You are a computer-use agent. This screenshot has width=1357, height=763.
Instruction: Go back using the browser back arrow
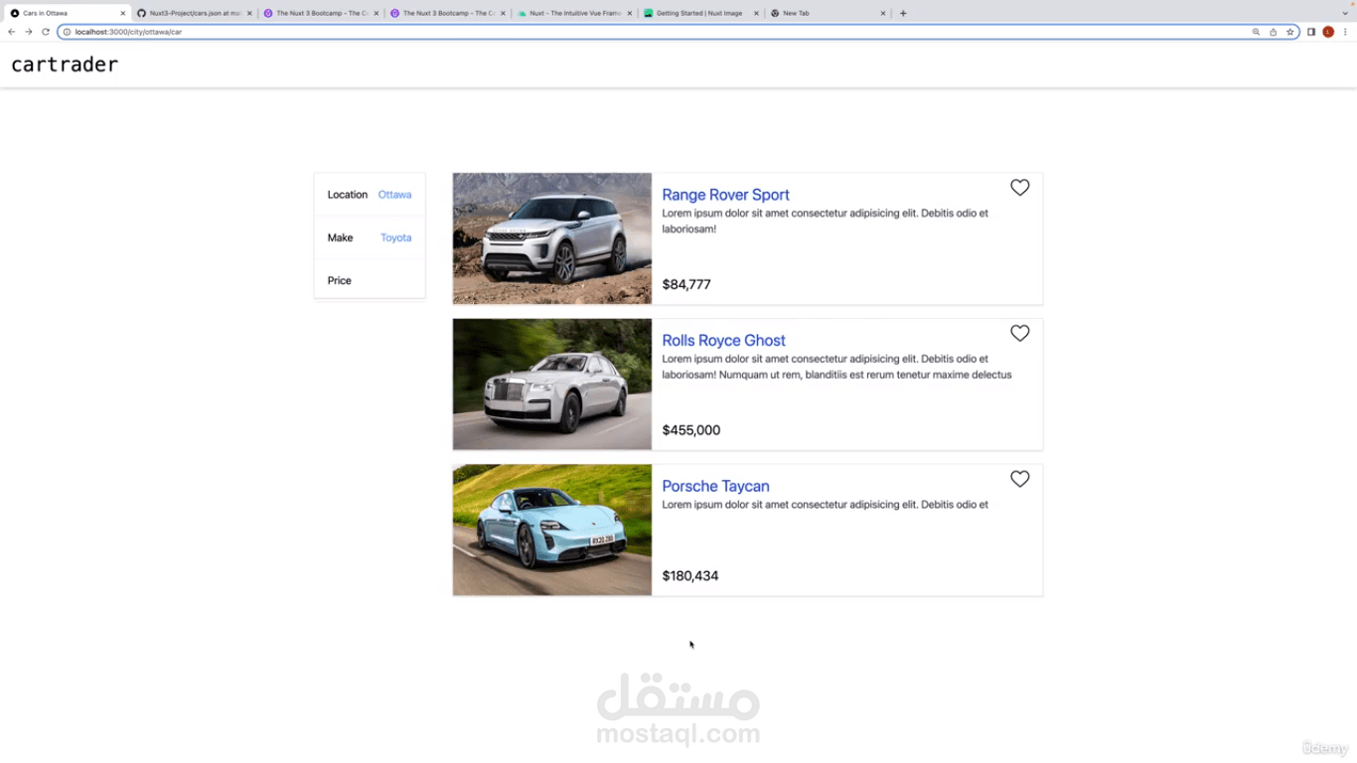tap(12, 32)
